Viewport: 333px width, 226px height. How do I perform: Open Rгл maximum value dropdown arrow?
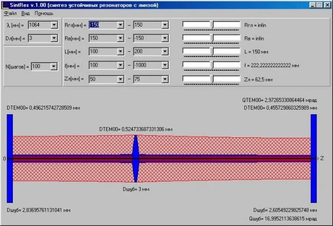[165, 25]
